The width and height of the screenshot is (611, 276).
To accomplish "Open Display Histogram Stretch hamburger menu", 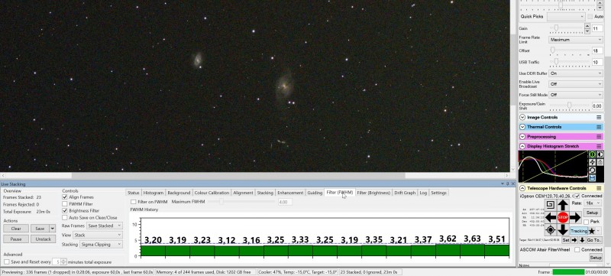I will click(x=599, y=146).
